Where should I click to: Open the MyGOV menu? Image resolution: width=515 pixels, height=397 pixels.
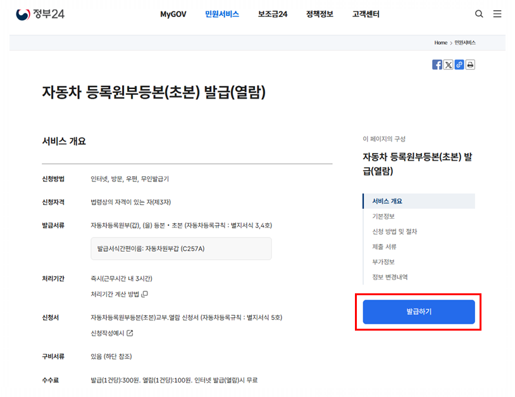(x=173, y=13)
